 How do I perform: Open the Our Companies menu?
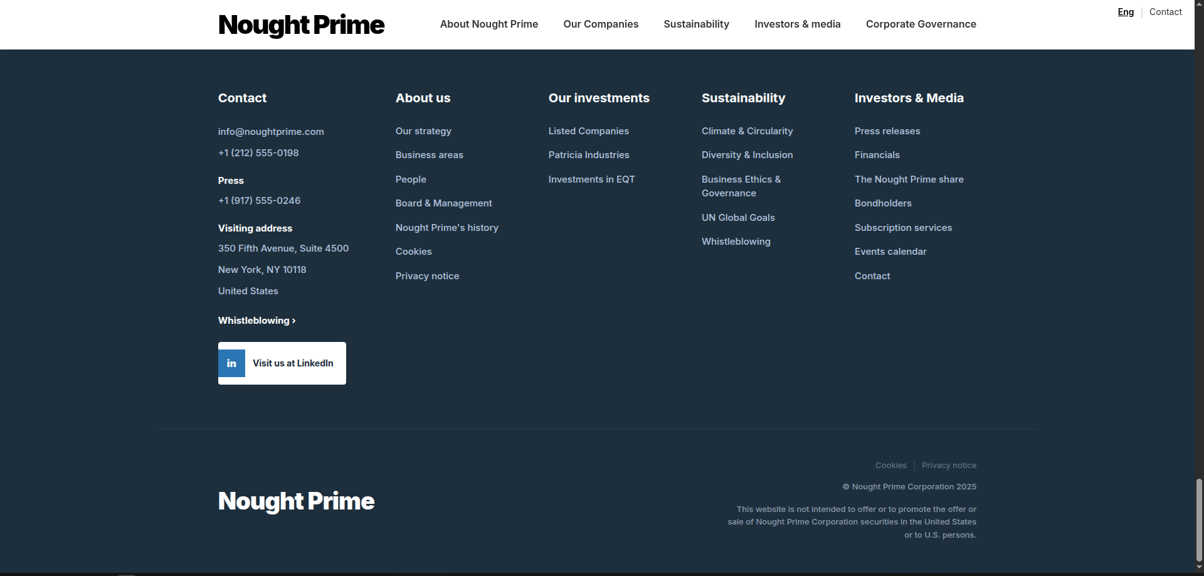600,24
